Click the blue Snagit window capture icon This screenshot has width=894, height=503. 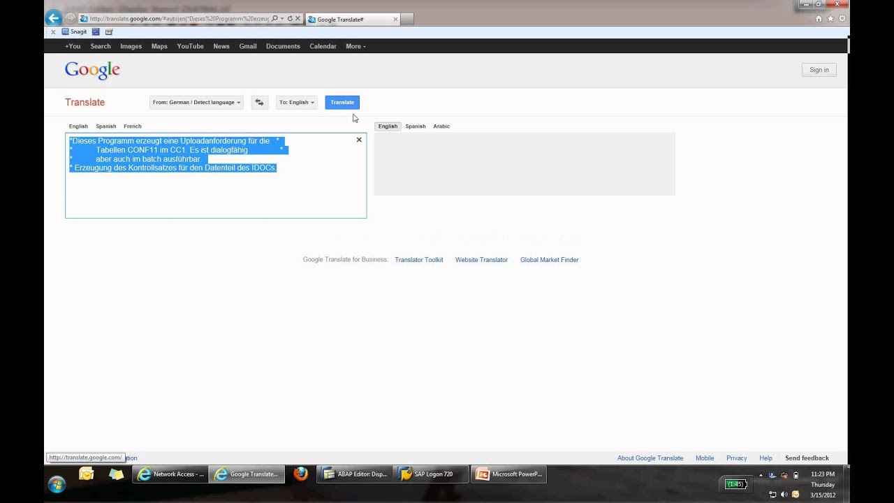[x=96, y=31]
